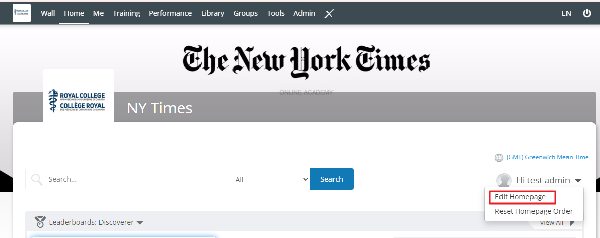
Task: Choose Reset Homepage Order
Action: click(534, 211)
